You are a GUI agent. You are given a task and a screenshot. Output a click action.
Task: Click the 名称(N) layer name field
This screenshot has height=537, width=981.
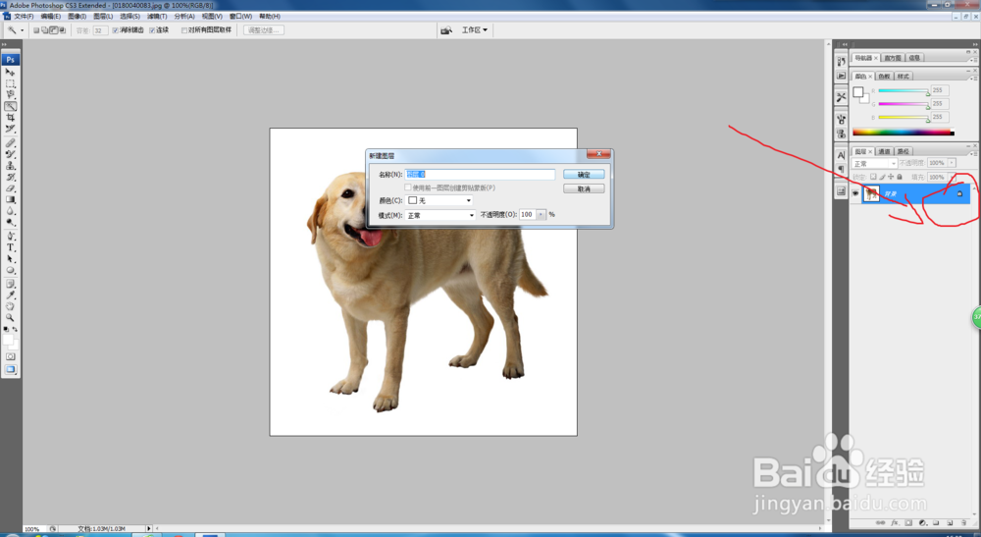pyautogui.click(x=481, y=175)
